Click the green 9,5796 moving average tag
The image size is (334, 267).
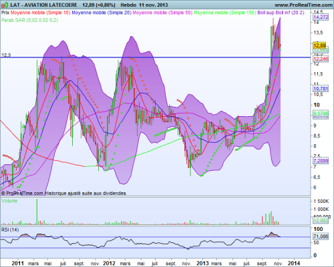coord(321,113)
